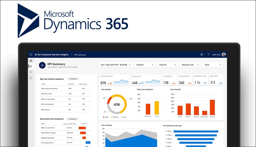Open the Last 7 days date range dropdown
This screenshot has height=147, width=256.
click(115, 65)
